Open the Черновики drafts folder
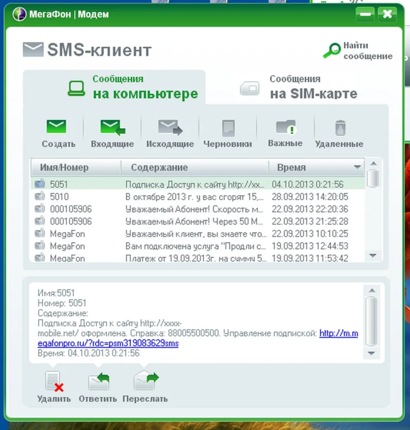Screen dimensions: 410x430 228,128
